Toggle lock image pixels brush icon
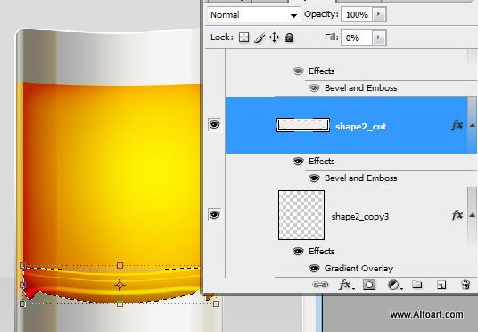Screen dimensions: 478x332 coord(260,37)
